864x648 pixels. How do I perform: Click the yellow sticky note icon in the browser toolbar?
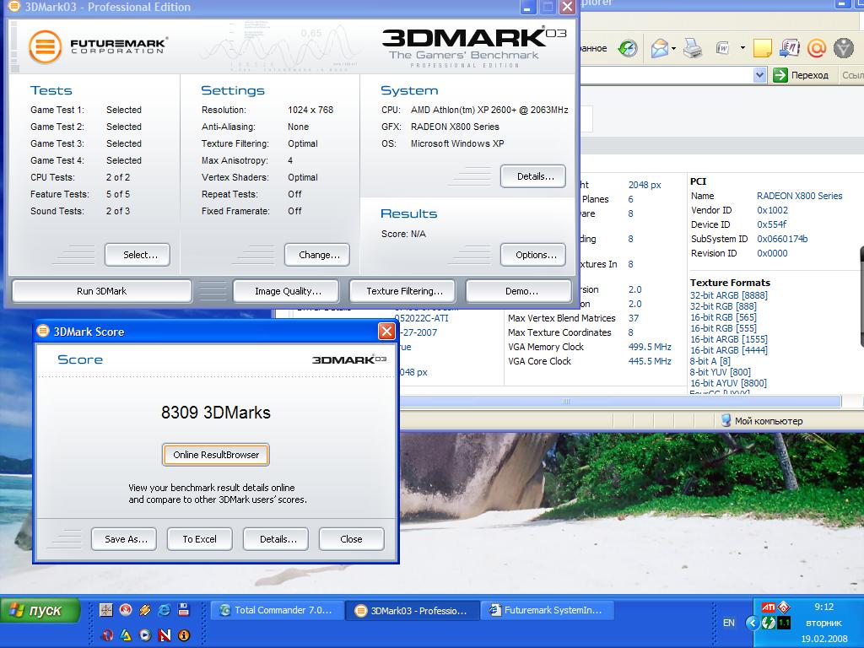tap(762, 48)
